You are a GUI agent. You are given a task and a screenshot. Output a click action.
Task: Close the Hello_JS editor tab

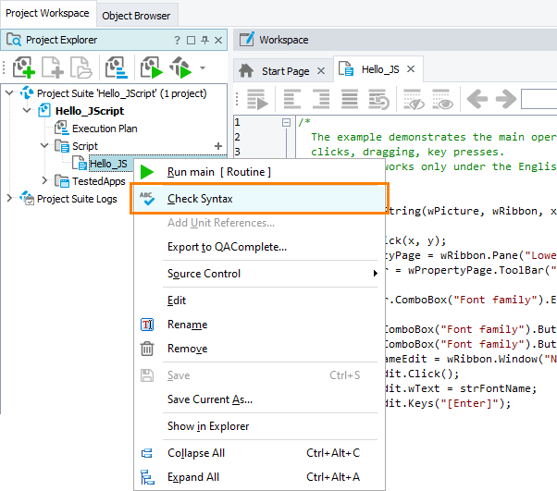click(x=411, y=70)
